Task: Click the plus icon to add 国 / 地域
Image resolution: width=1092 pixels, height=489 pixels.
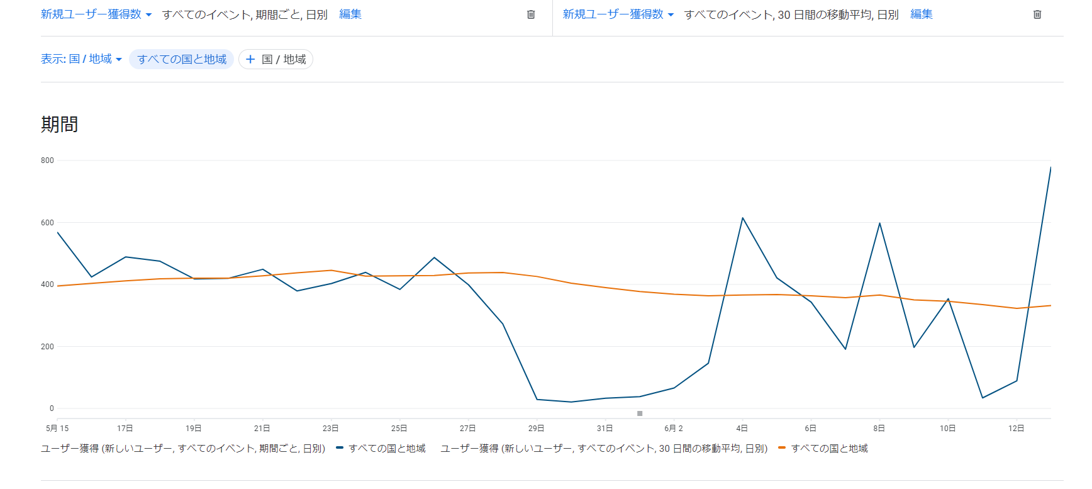Action: [x=250, y=59]
